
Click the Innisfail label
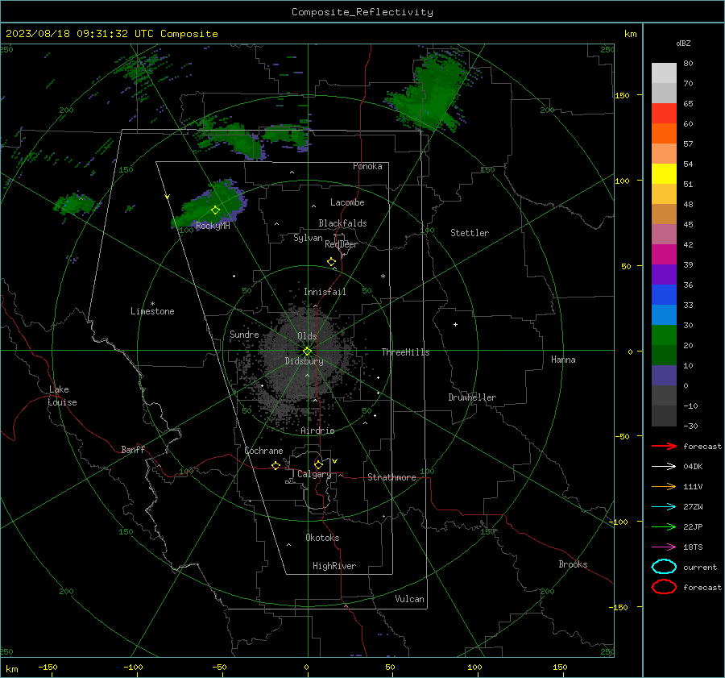(325, 292)
